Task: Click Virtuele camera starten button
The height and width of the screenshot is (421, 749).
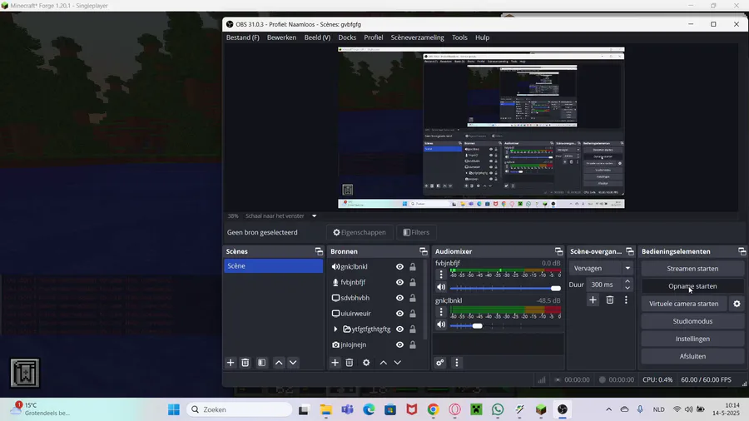Action: 683,304
